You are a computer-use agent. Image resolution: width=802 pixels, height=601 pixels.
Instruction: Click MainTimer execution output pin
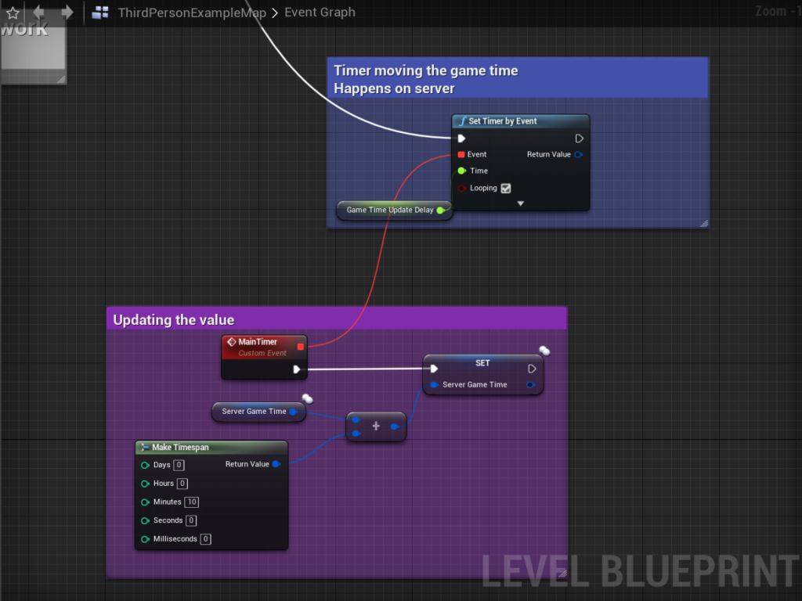tap(297, 369)
